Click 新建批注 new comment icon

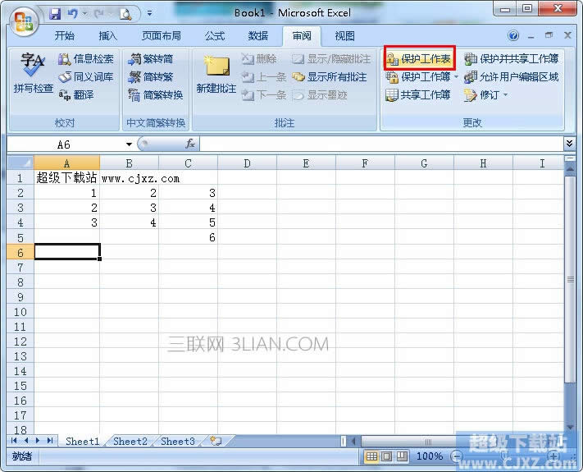tap(216, 72)
